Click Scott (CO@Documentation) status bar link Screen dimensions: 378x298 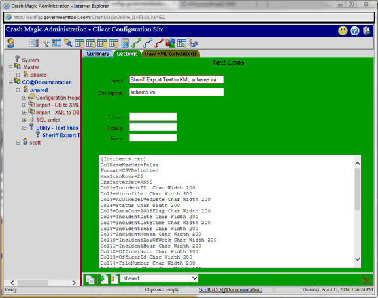point(230,289)
